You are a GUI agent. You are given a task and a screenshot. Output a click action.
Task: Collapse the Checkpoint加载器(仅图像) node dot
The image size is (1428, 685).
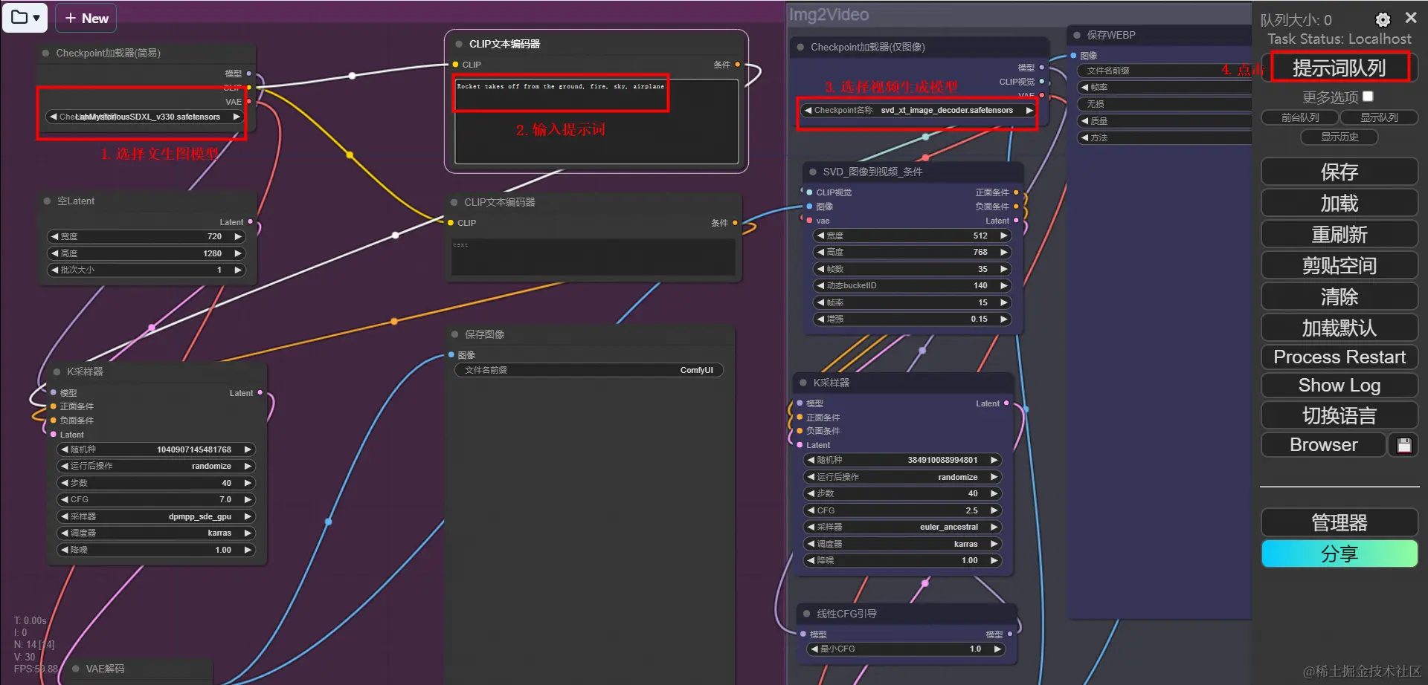tap(801, 47)
